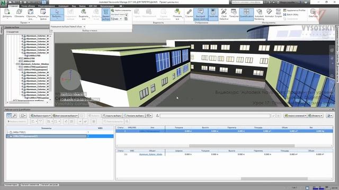The image size is (339, 190).
Task: Toggle the Дерево выбора (Selection Tree) button
Action: [x=106, y=15]
